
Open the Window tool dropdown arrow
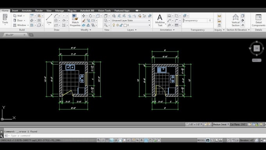(x=28, y=25)
